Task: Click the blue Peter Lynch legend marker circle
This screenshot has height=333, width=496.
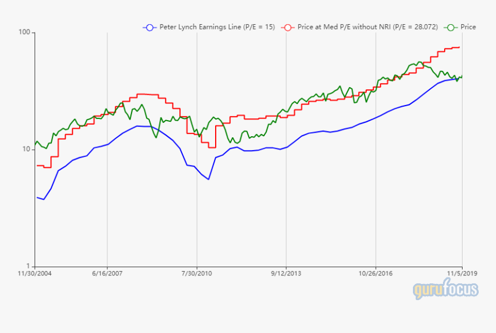Action: (150, 28)
